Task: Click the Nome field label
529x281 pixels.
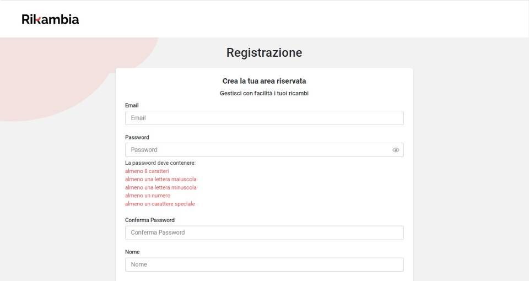Action: pos(132,252)
